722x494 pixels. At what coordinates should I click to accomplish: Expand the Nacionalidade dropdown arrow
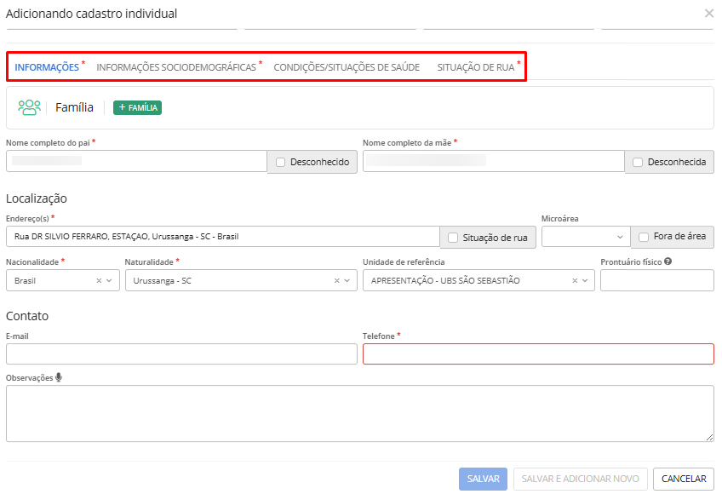109,280
